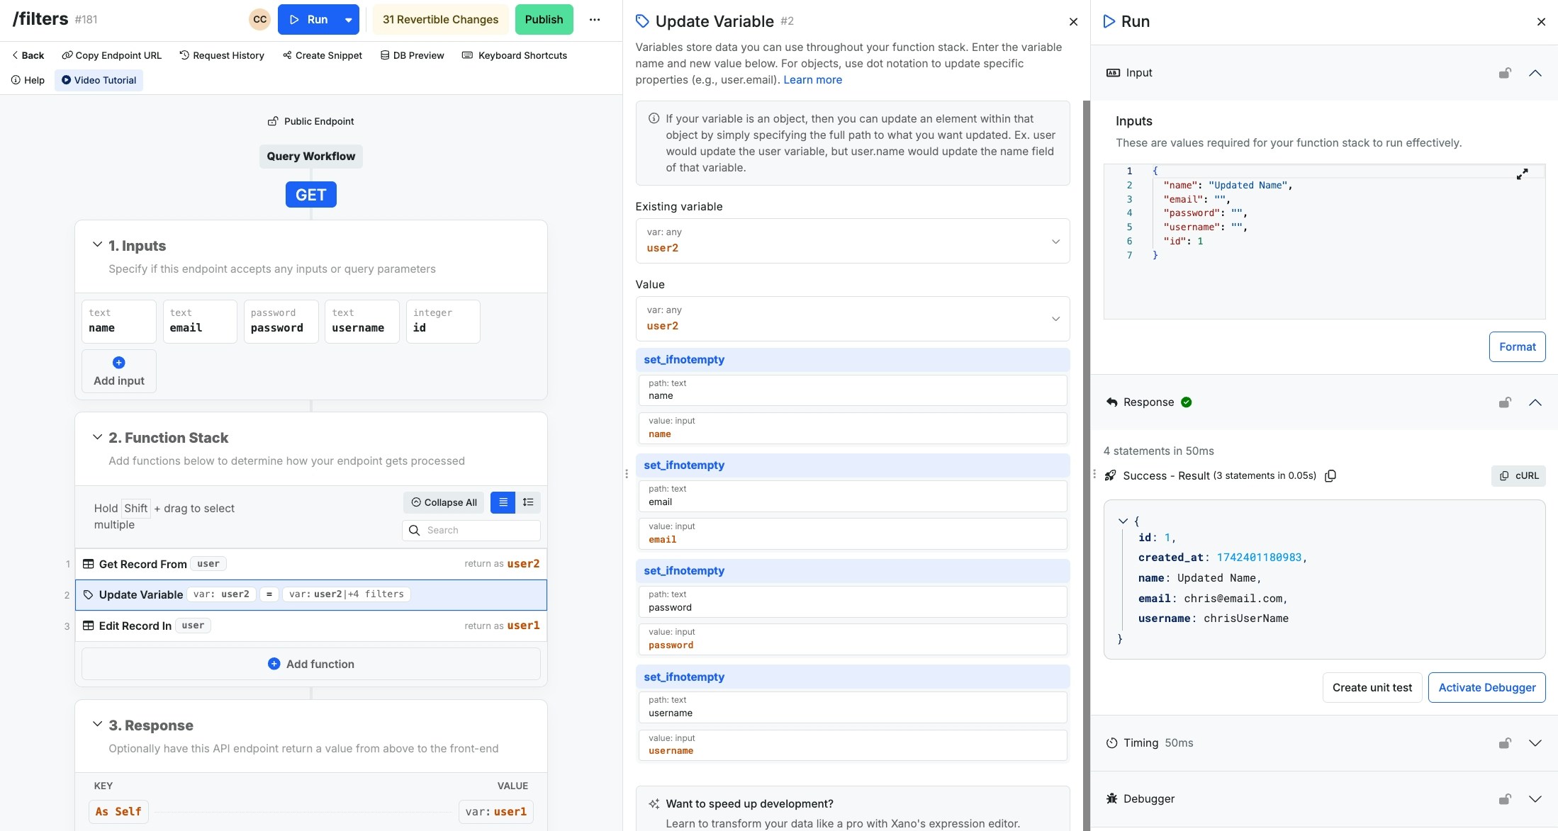Click the Activate Debugger button

pos(1486,688)
